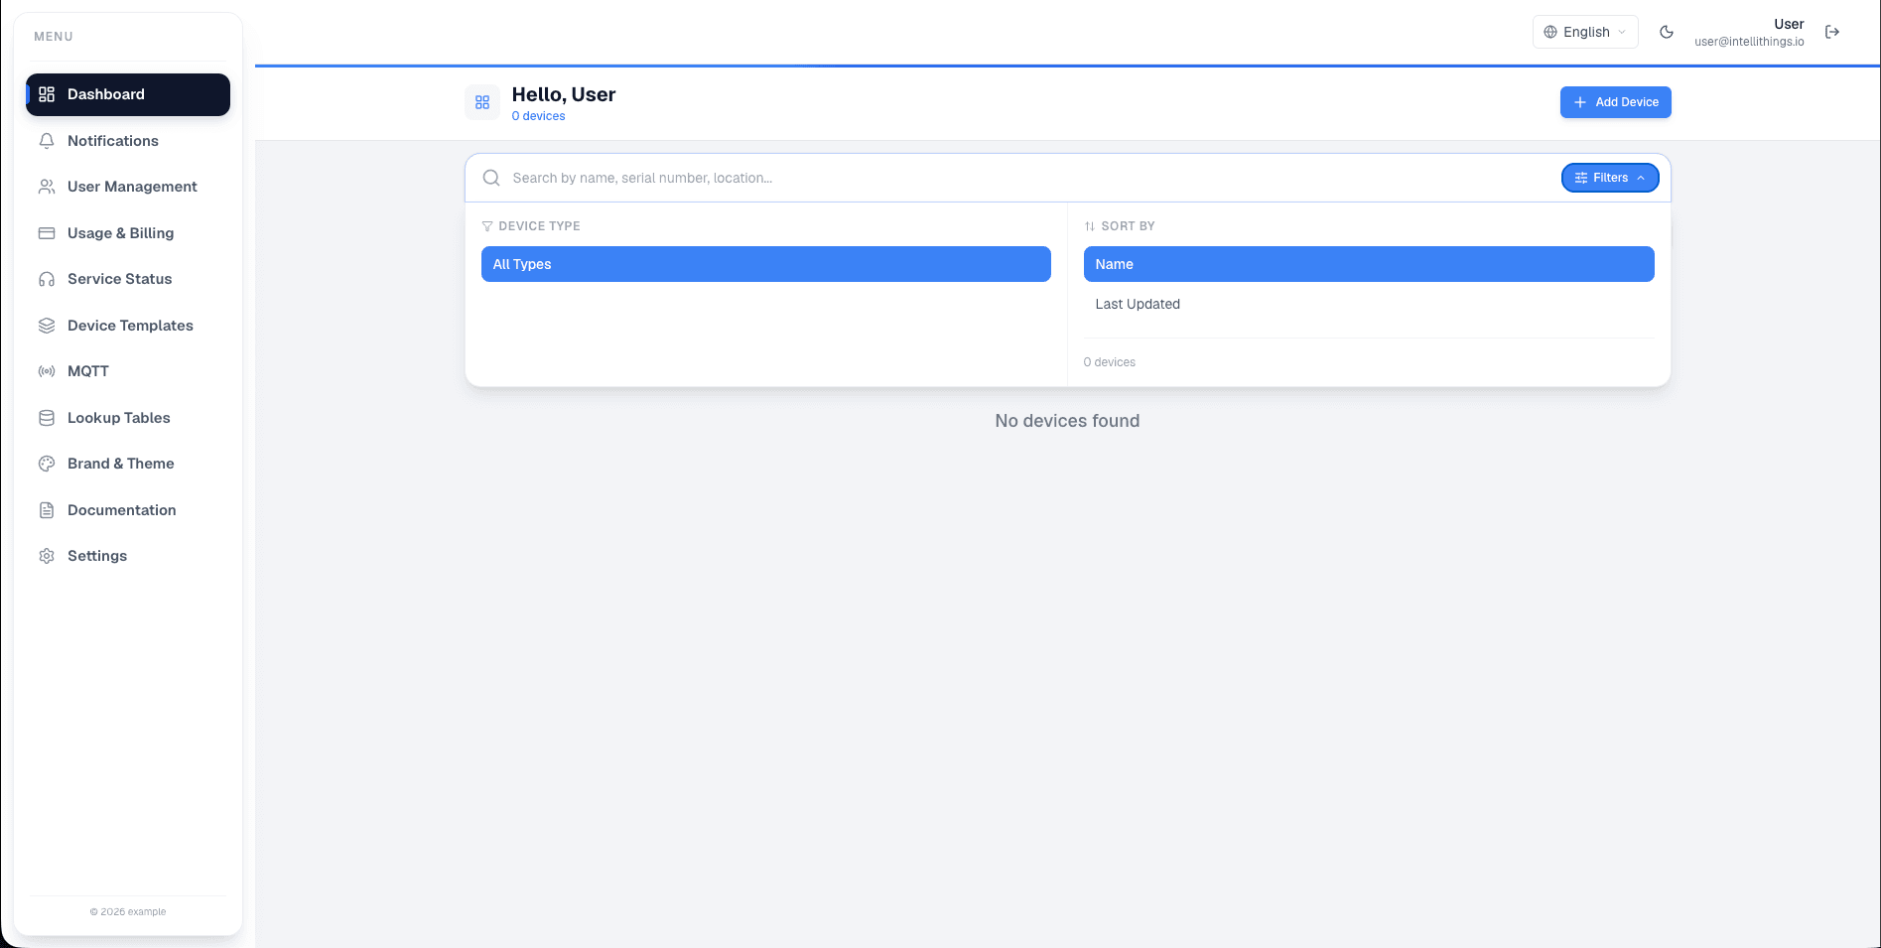Viewport: 1881px width, 948px height.
Task: Go to MQTT settings
Action: coord(128,371)
